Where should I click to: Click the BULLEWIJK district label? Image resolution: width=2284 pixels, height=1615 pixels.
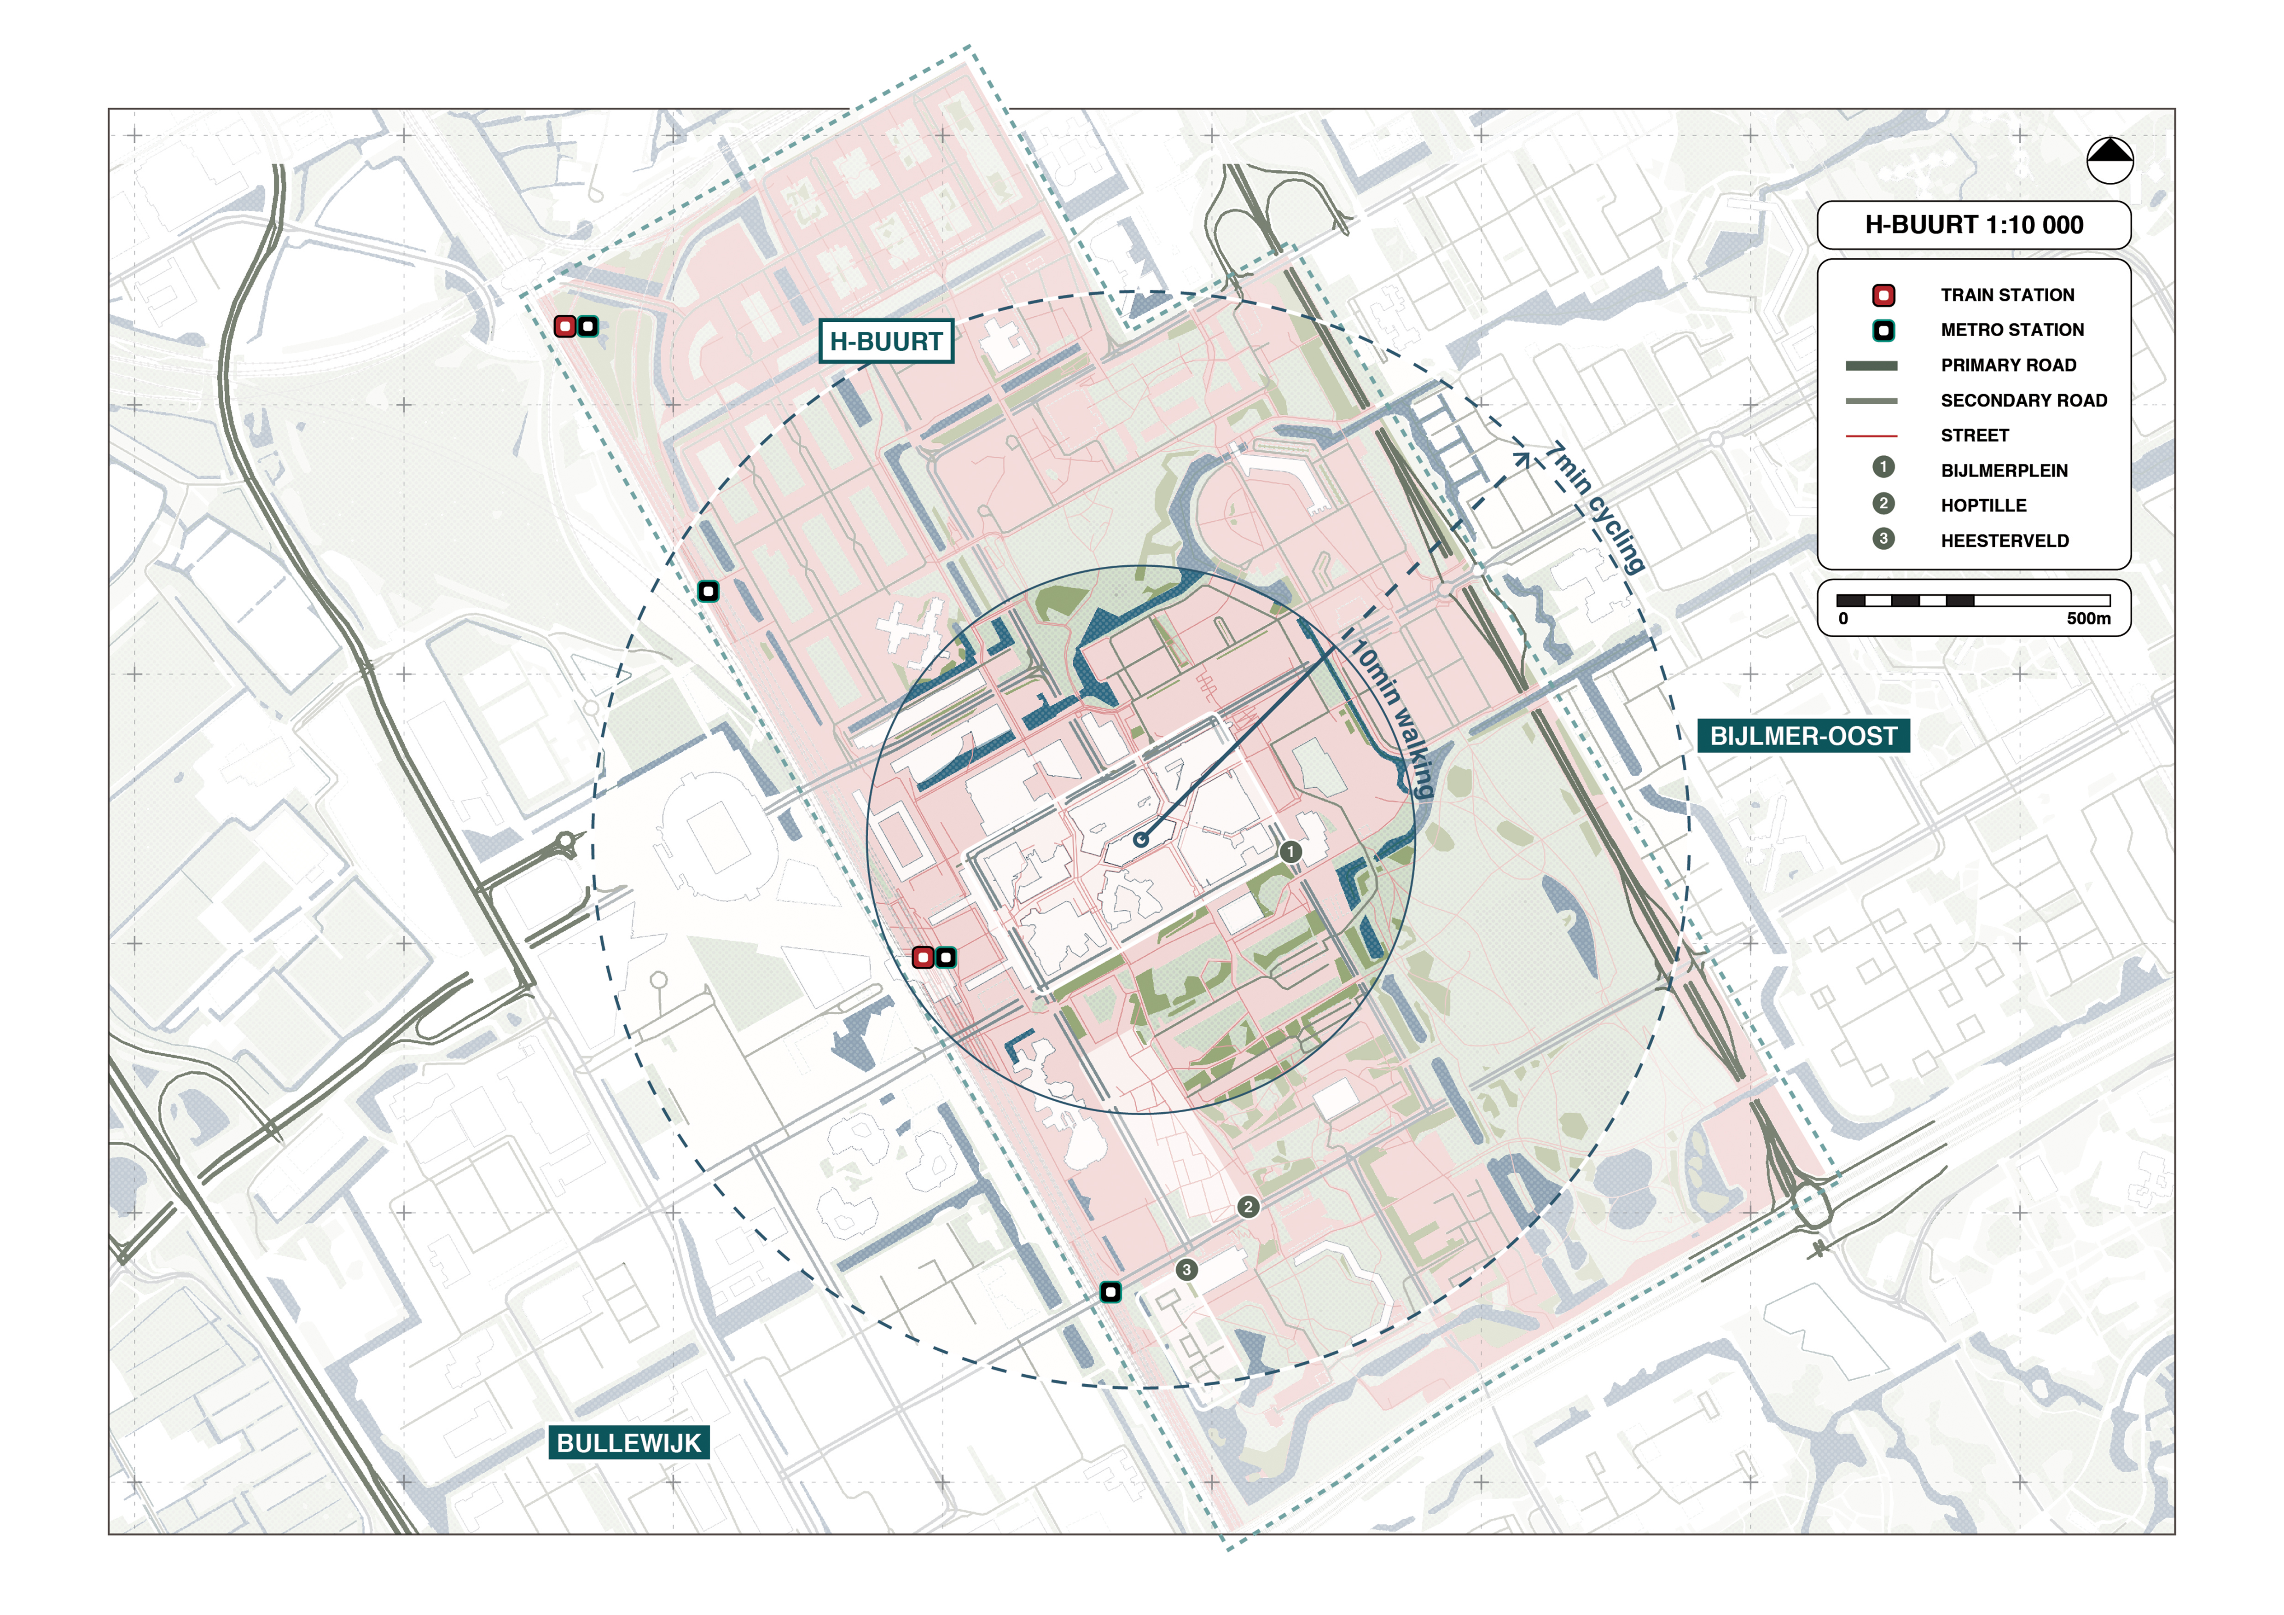[629, 1443]
